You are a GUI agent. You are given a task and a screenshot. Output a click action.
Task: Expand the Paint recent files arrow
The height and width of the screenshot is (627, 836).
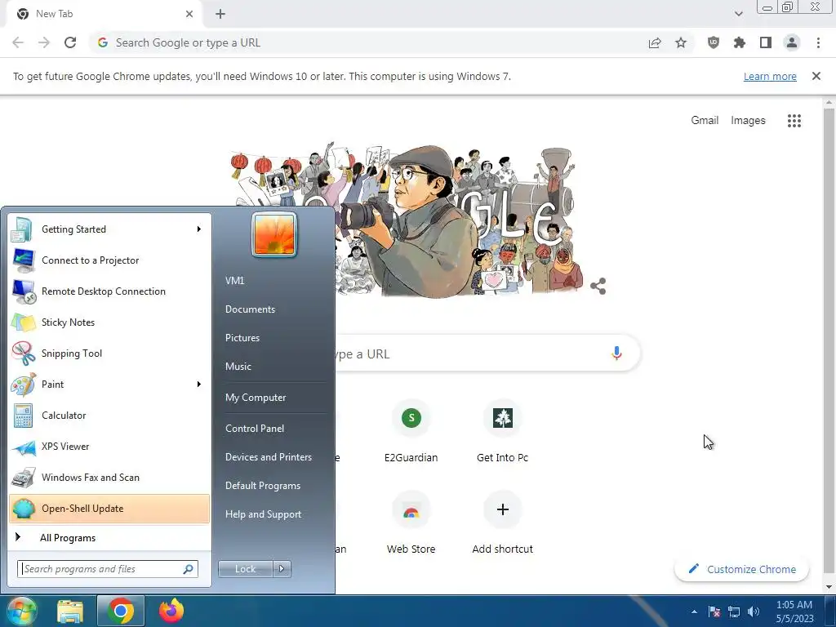(199, 385)
